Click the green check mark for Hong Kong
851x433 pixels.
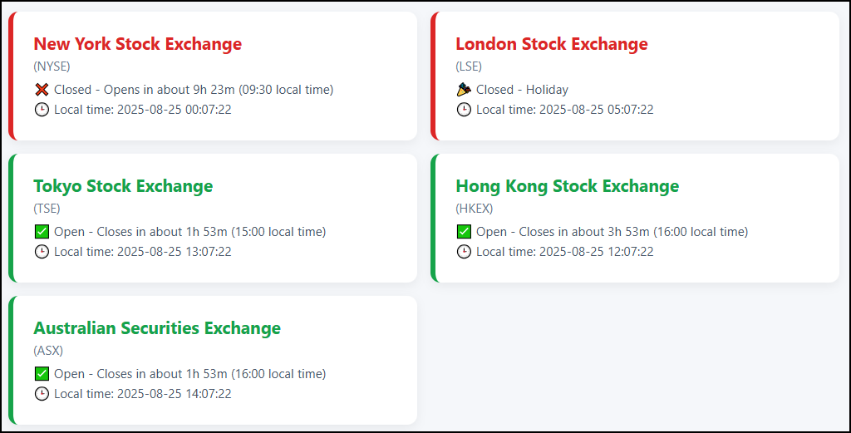coord(464,232)
